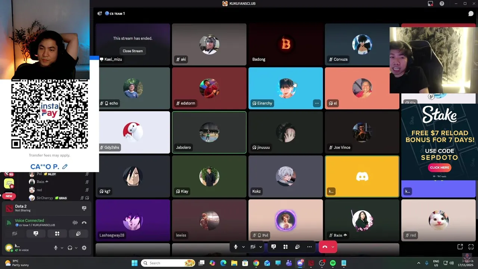Toggle noise suppression waveform icon
This screenshot has width=478, height=269.
click(x=75, y=223)
